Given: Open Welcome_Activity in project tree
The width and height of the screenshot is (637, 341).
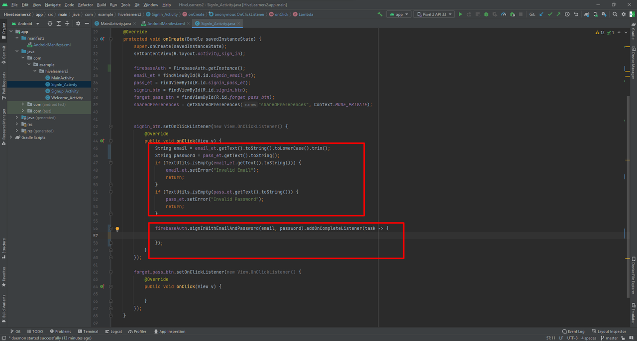Looking at the screenshot, I should pos(67,98).
